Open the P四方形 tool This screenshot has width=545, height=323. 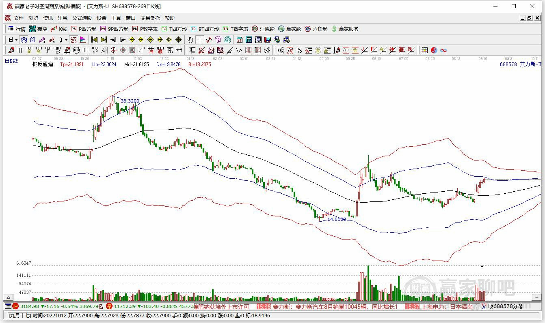pos(84,29)
